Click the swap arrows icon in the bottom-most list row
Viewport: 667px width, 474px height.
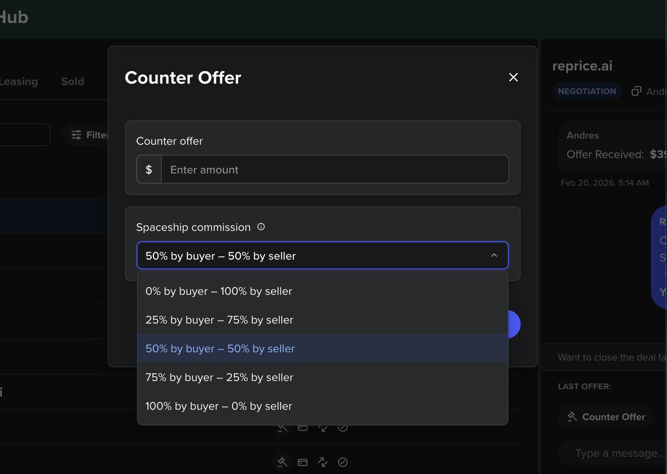point(322,462)
